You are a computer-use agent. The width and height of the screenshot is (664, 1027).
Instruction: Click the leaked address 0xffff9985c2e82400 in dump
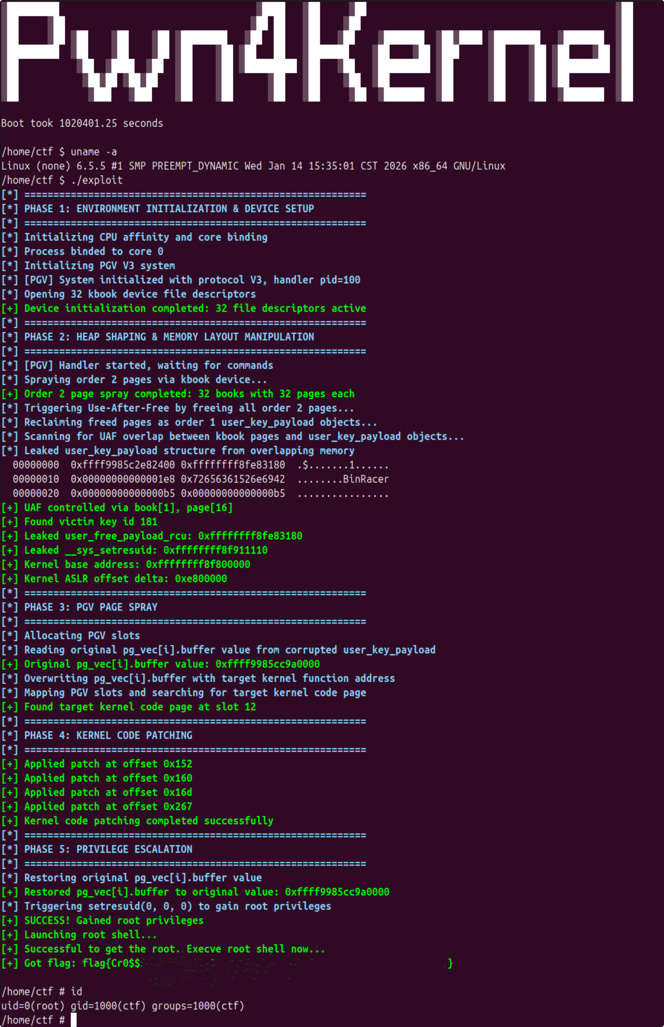click(x=123, y=465)
